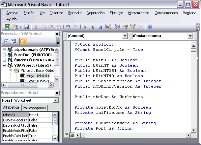The image size is (201, 145).
Task: Click code window vertical scroll up arrow
Action: click(193, 46)
